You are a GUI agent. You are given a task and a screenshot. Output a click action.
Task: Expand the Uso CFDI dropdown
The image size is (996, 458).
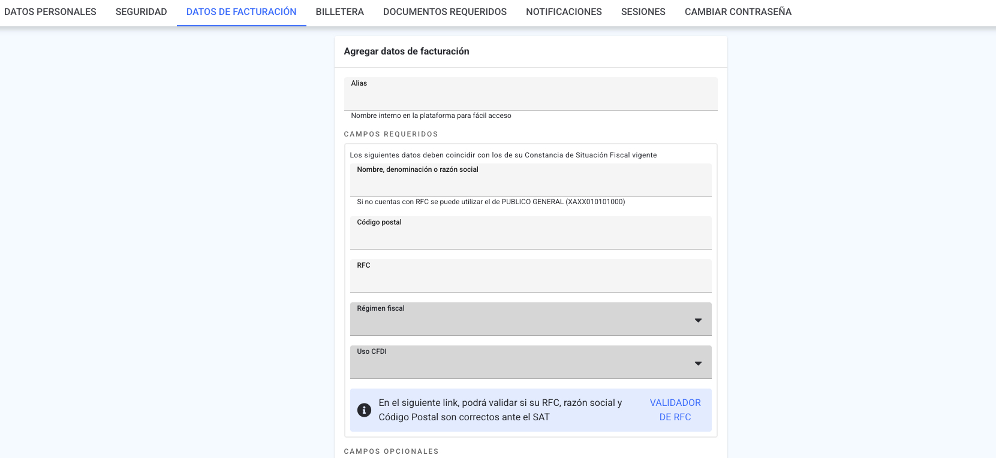[x=531, y=362]
